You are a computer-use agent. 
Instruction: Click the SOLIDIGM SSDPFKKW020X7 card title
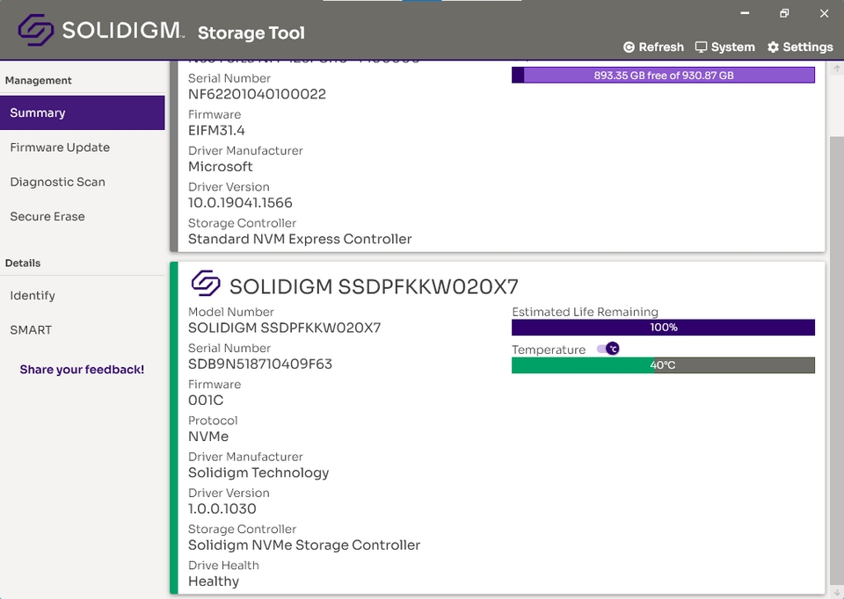(374, 286)
